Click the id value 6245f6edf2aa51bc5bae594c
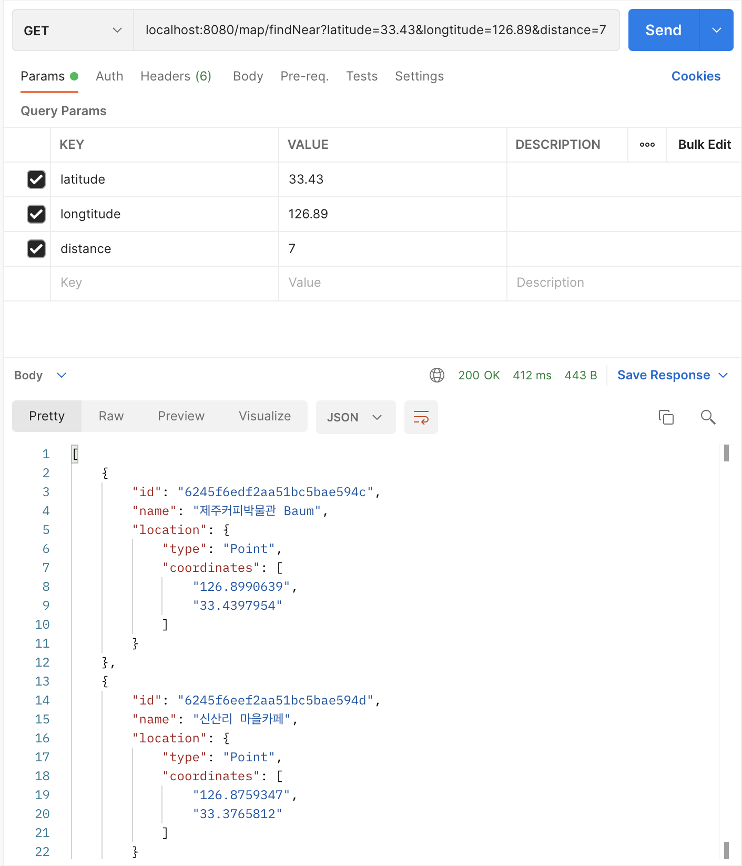Viewport: 742px width, 866px height. [x=276, y=492]
